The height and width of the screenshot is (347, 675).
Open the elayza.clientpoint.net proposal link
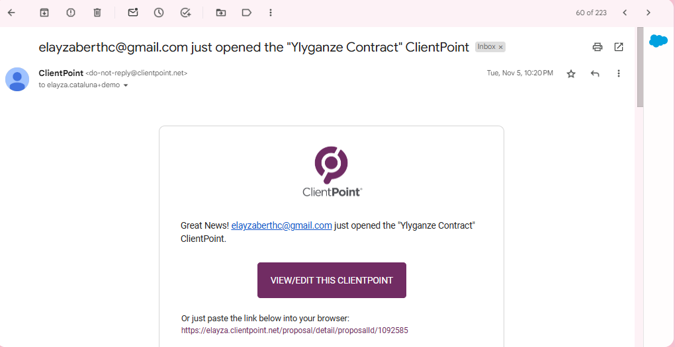294,330
